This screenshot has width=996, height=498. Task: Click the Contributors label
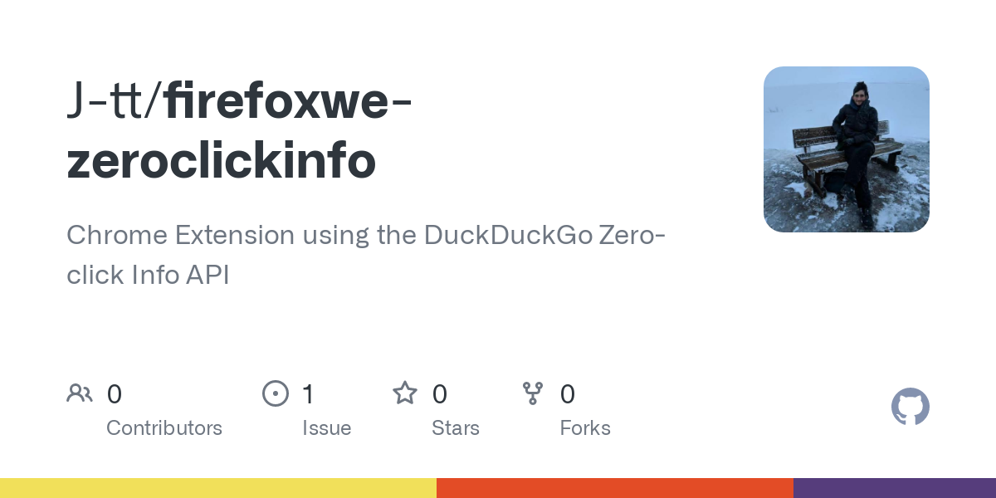coord(164,428)
